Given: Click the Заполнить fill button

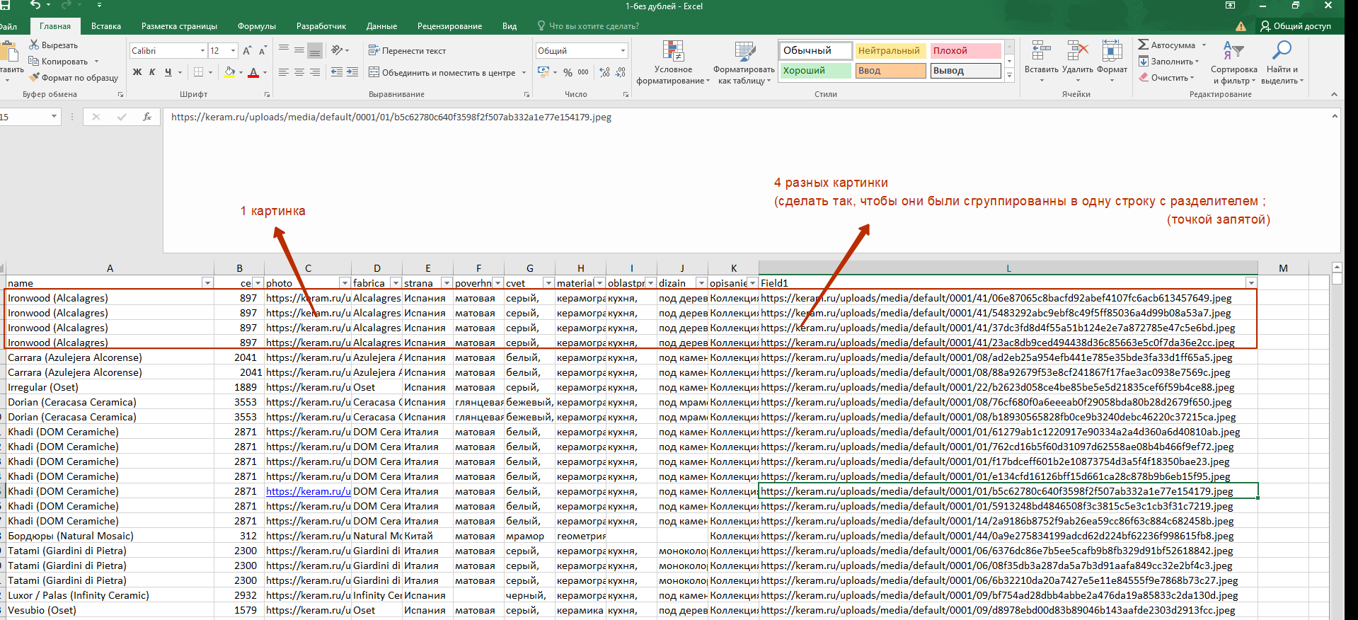Looking at the screenshot, I should [1168, 61].
